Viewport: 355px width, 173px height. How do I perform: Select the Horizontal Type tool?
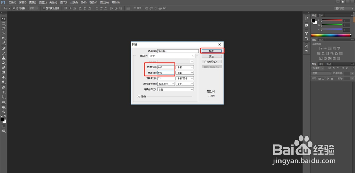pos(4,92)
